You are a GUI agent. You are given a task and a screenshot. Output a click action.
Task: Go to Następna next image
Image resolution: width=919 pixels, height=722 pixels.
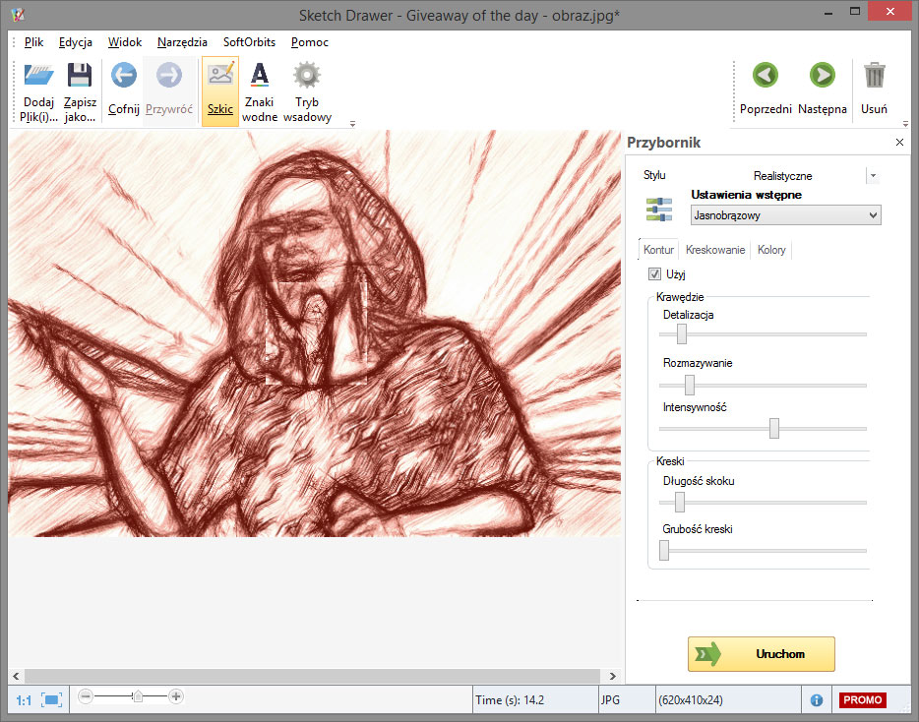click(x=822, y=76)
